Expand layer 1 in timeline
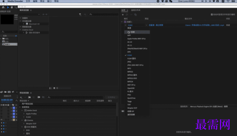 (x=11, y=108)
